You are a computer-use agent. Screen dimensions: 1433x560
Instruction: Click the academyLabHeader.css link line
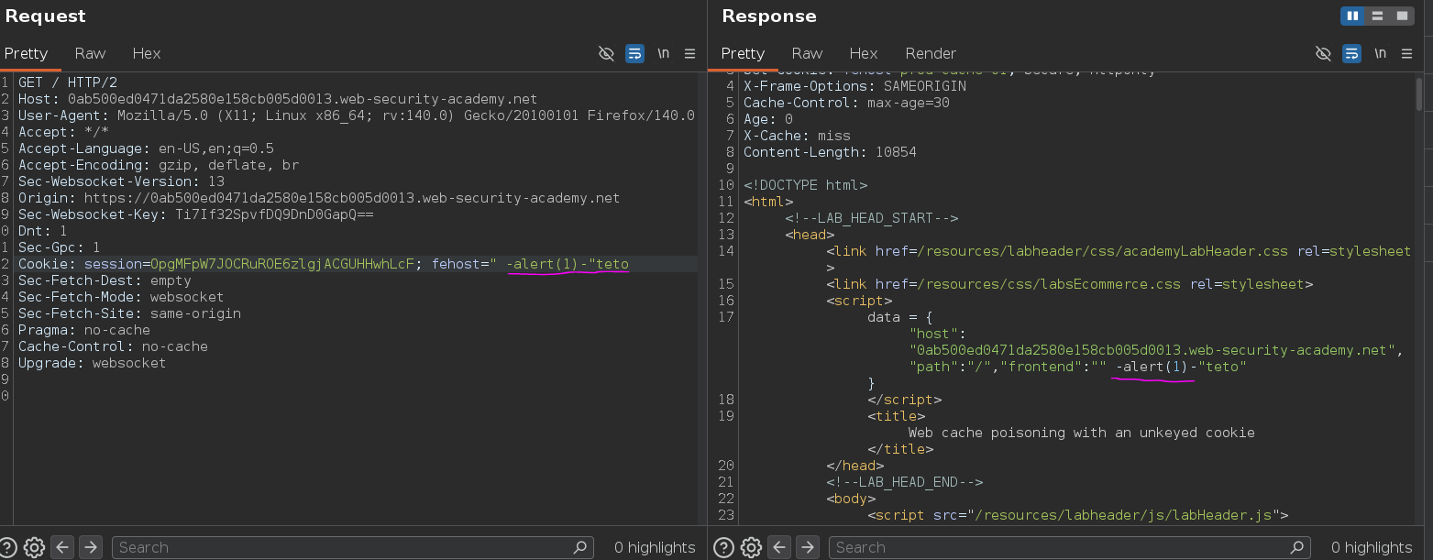pos(1119,251)
